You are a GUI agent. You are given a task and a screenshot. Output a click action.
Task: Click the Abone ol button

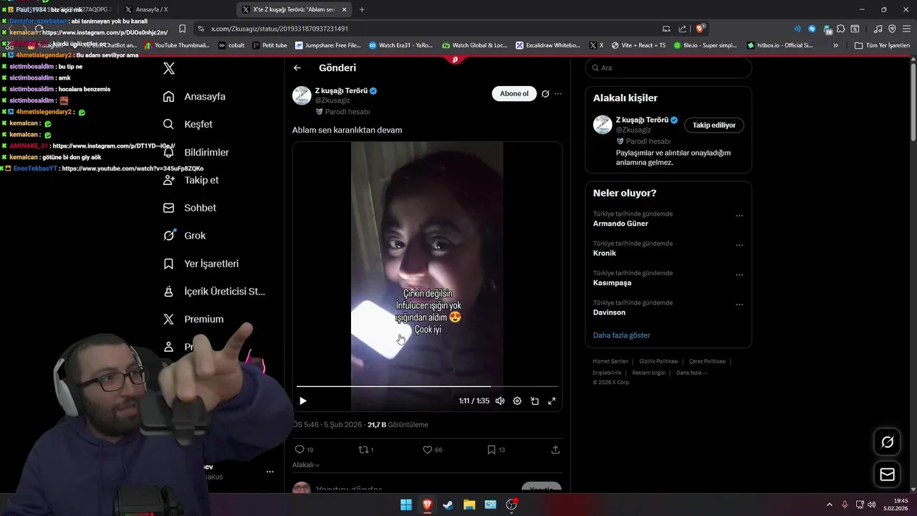[x=514, y=94]
